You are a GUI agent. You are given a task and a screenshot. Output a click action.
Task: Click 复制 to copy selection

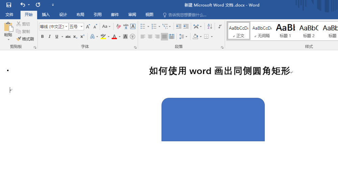[23, 31]
